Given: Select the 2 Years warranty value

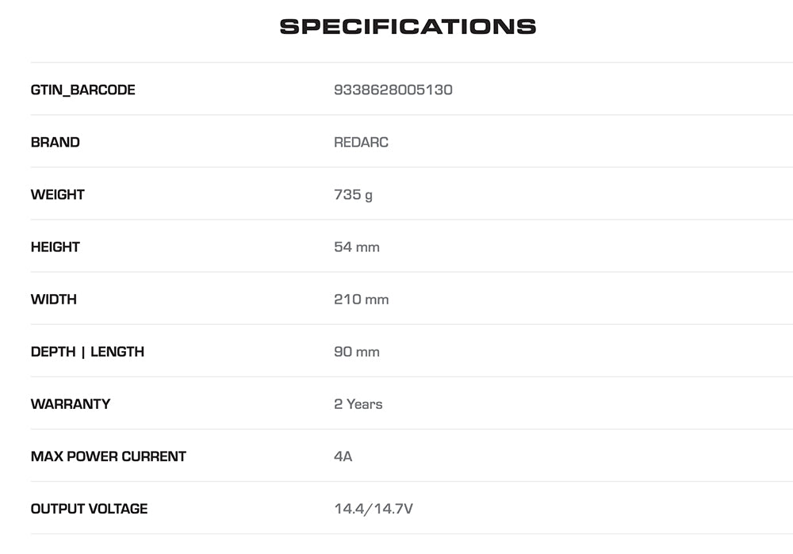Looking at the screenshot, I should coord(358,404).
